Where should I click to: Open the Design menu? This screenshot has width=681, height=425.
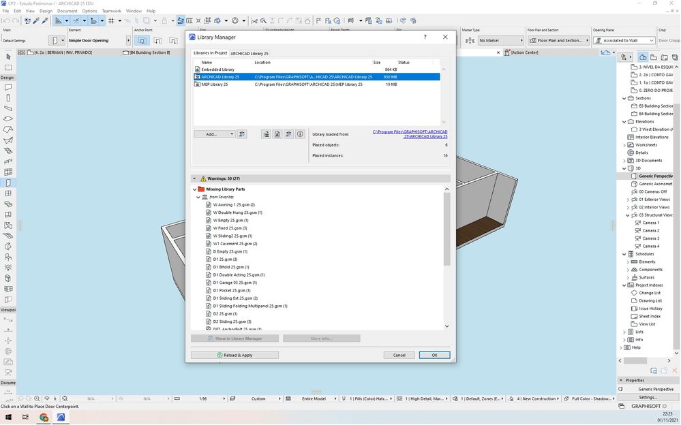pos(46,11)
